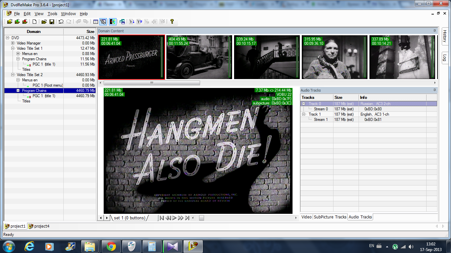Open the Window menu

pos(68,14)
